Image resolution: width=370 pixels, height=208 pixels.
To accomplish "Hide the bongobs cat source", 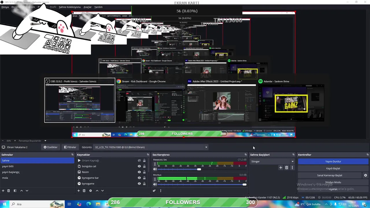I will tap(139, 166).
